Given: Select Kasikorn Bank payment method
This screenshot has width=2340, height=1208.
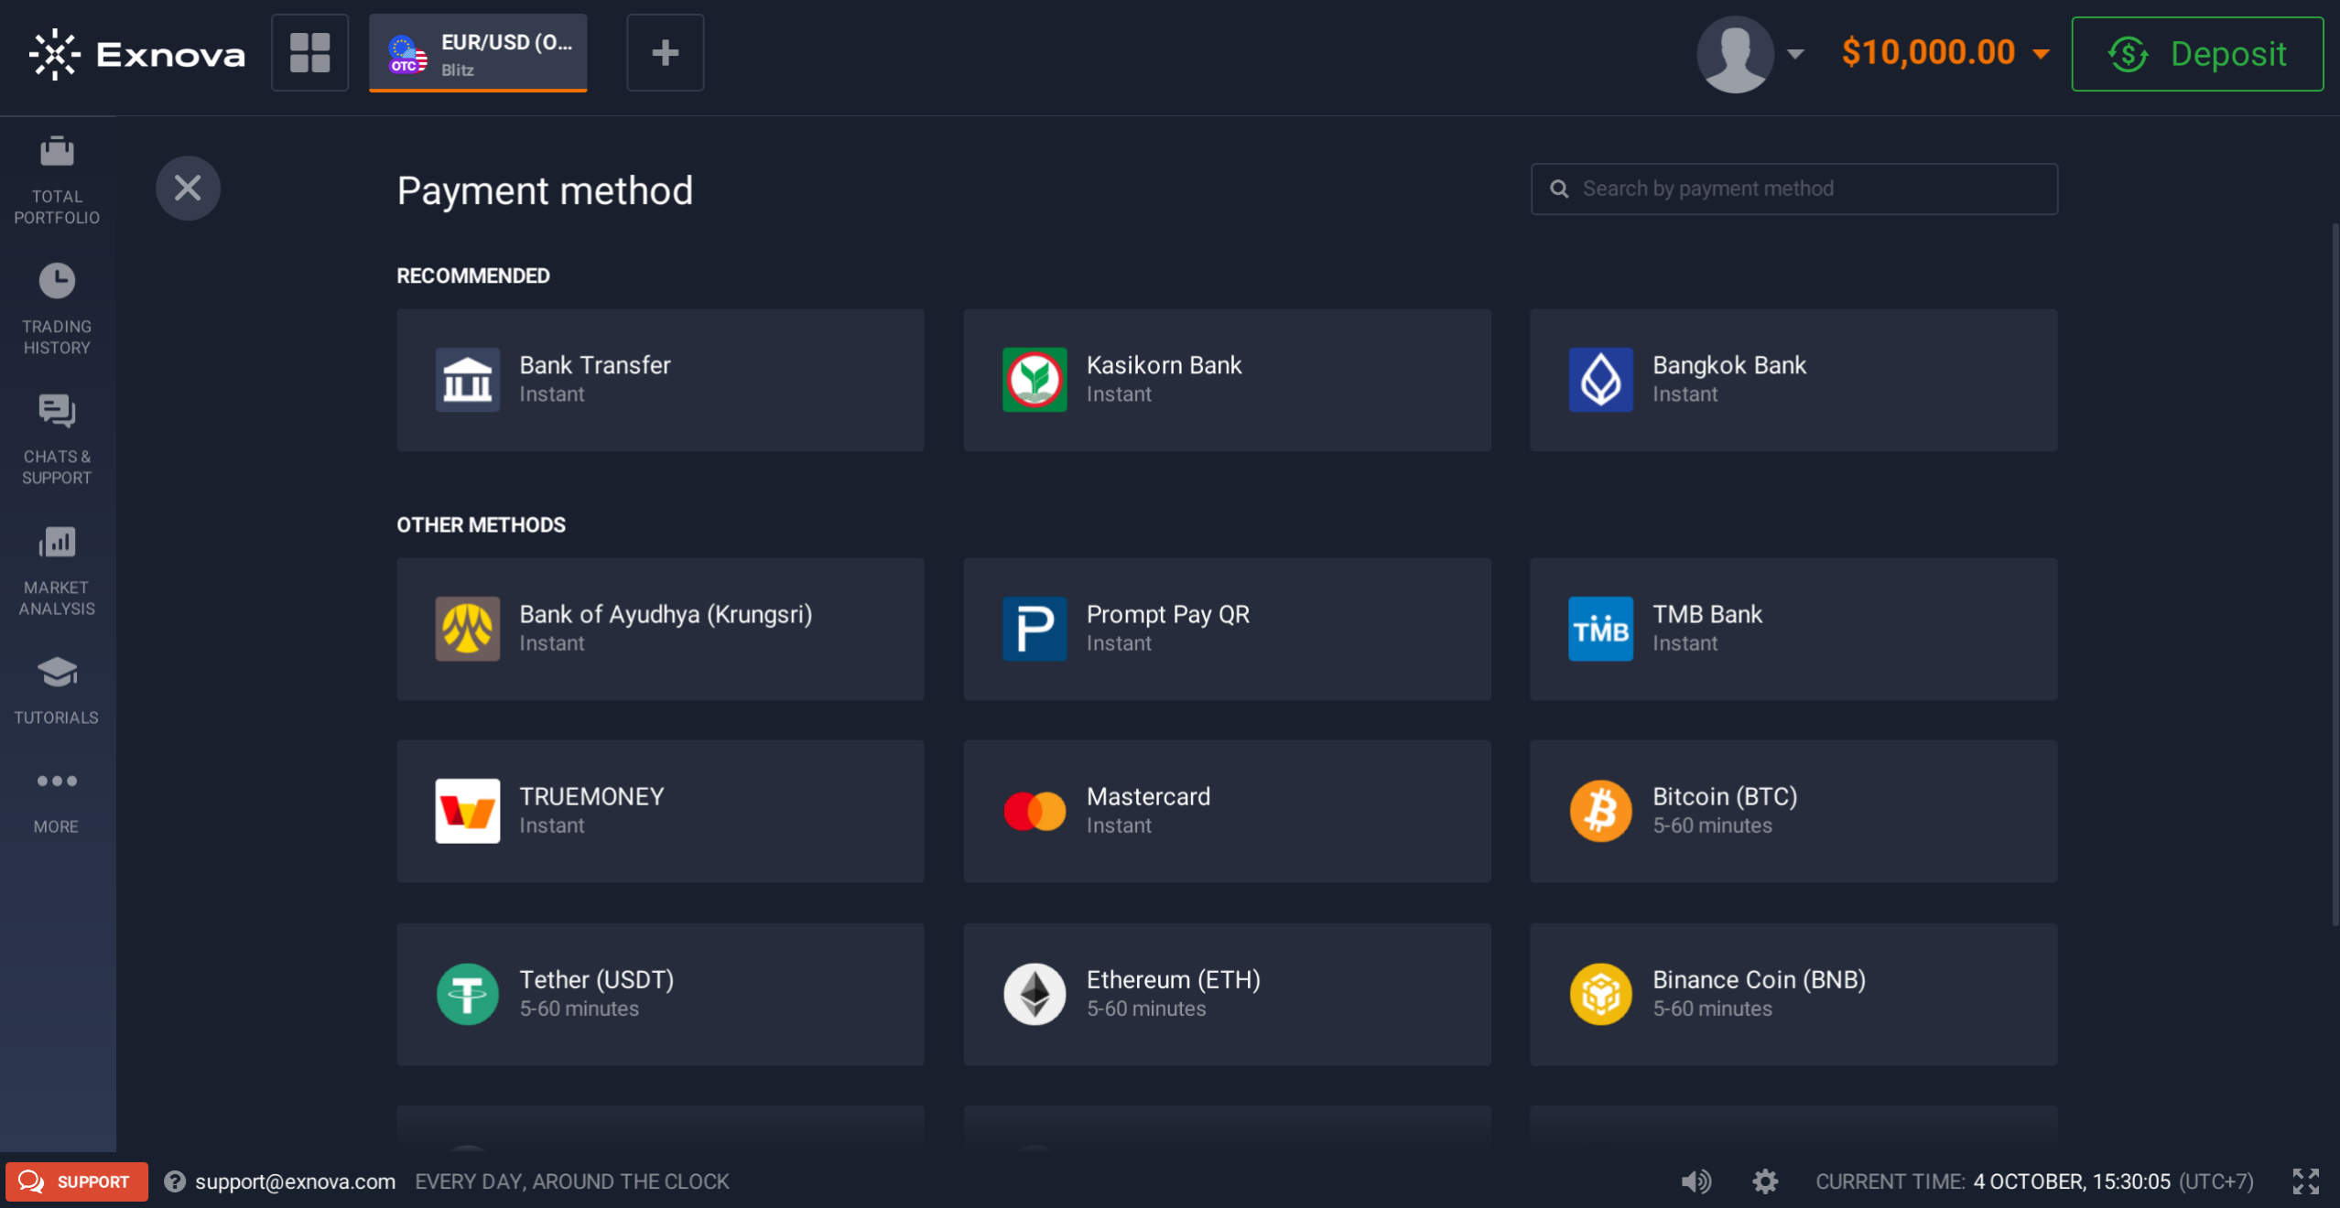Looking at the screenshot, I should pos(1227,380).
